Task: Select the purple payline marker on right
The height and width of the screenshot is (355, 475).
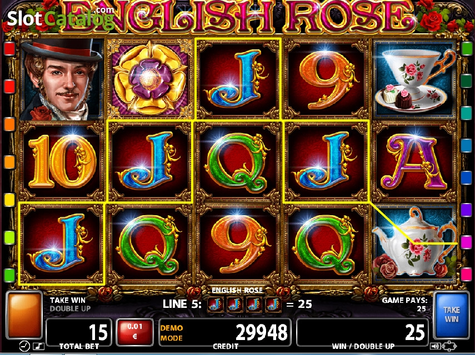Action: coord(466,210)
